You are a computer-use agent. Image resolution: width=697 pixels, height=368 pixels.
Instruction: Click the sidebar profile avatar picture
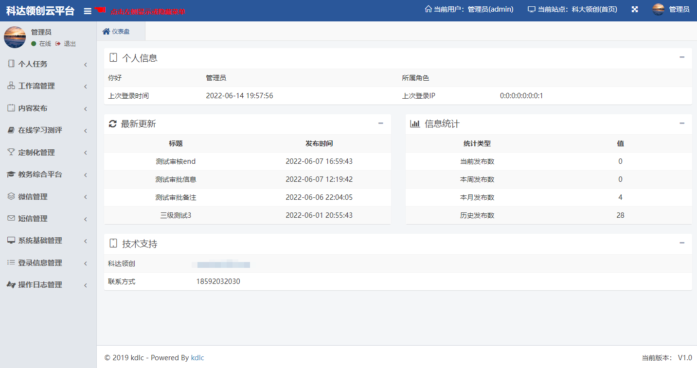click(x=15, y=37)
